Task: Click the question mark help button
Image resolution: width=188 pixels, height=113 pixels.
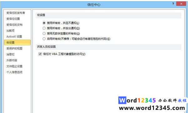Action: point(173,4)
